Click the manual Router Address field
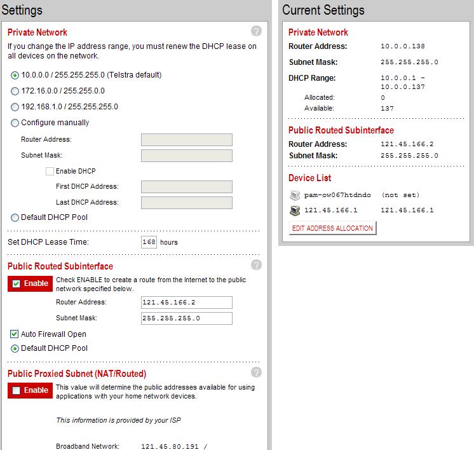This screenshot has width=474, height=450. pyautogui.click(x=187, y=140)
